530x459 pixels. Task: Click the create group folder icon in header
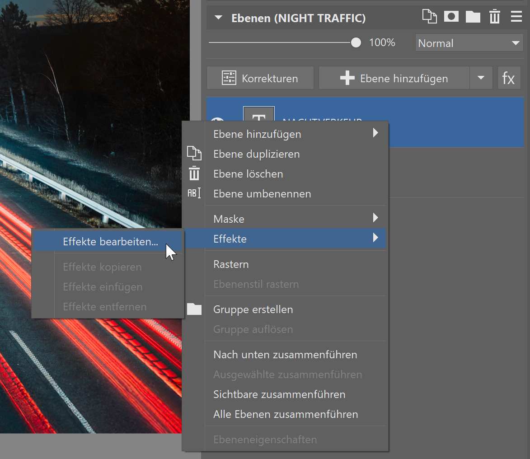point(473,17)
